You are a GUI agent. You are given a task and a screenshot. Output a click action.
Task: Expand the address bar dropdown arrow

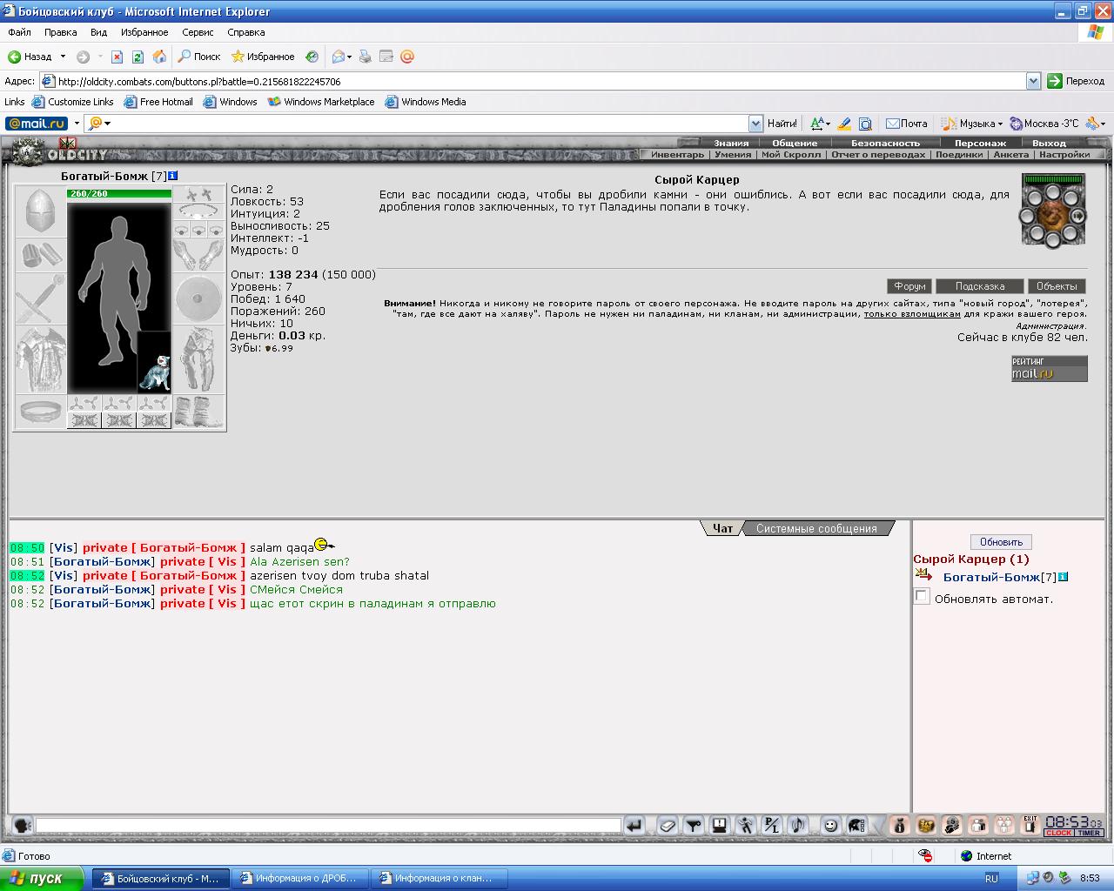coord(1033,81)
